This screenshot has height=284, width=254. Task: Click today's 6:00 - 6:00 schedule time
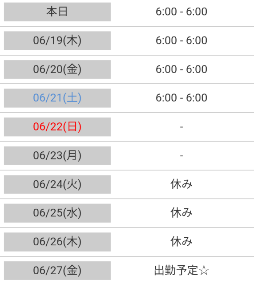tap(181, 12)
